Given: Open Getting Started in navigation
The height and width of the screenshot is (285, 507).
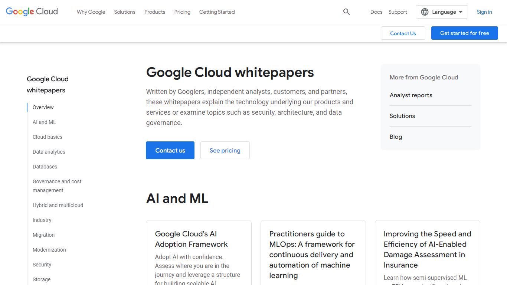Looking at the screenshot, I should pyautogui.click(x=217, y=12).
